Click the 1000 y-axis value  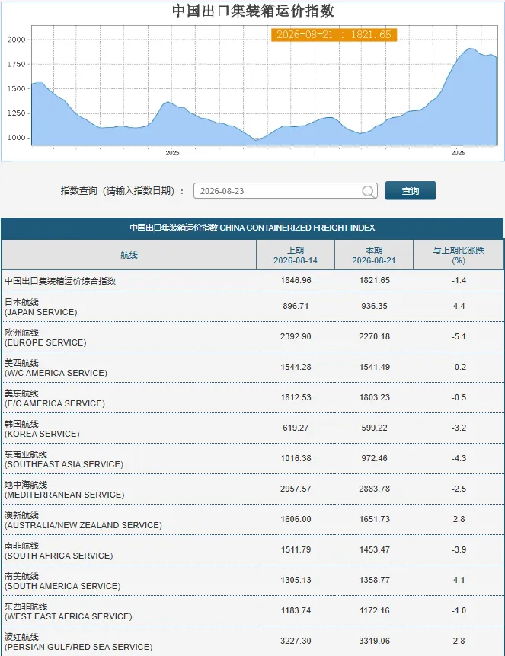point(16,138)
